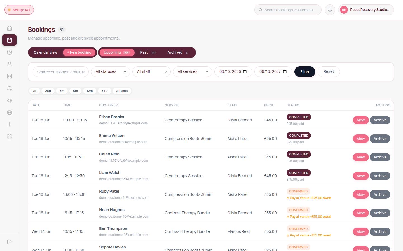View Liam Walsh booking

(361, 176)
